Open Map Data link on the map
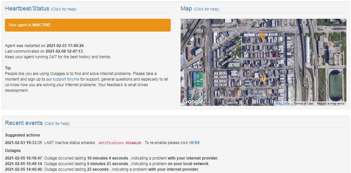The height and width of the screenshot is (173, 351). click(x=282, y=104)
